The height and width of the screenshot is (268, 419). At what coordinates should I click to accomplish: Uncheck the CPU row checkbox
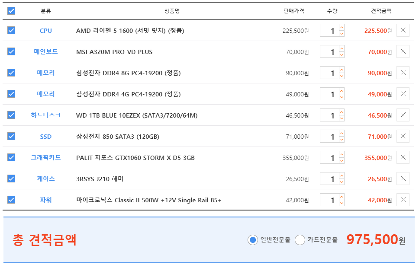click(11, 30)
